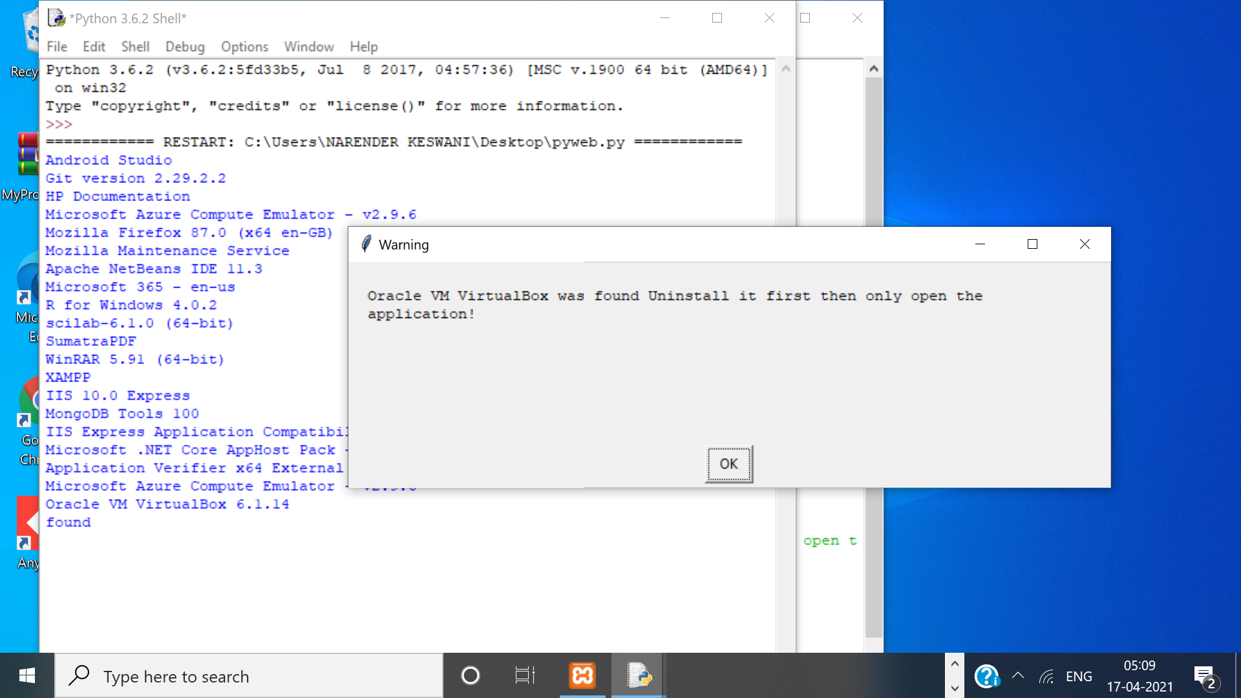Click the Windows Start button
Screen dimensions: 1241x698
pos(27,676)
